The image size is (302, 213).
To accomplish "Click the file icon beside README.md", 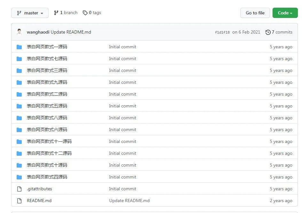I will pyautogui.click(x=19, y=201).
